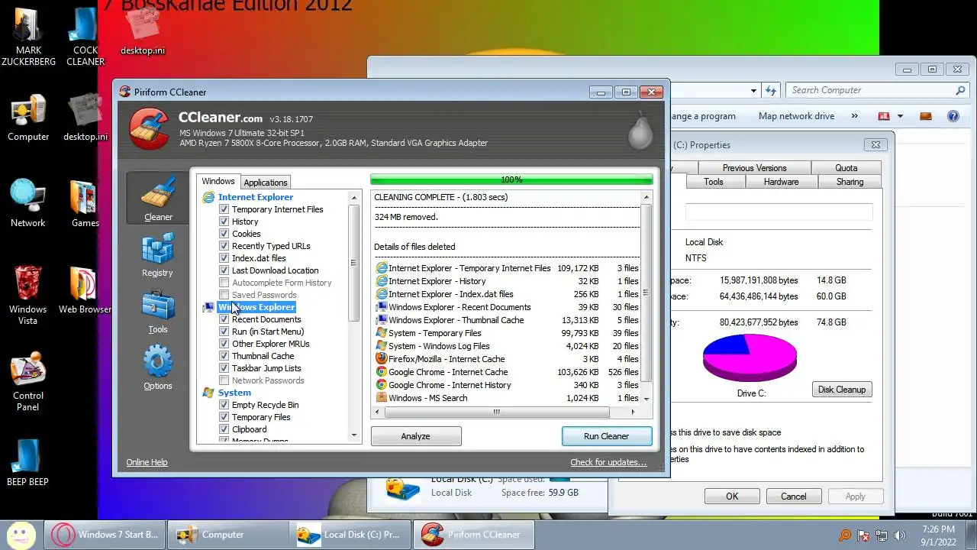Click the Piriform pear icon
977x550 pixels.
[639, 131]
